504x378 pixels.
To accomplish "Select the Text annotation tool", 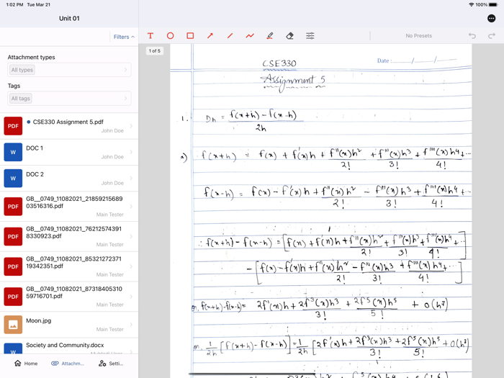I will [x=150, y=36].
